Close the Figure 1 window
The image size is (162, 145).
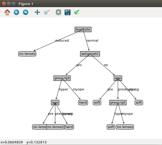pyautogui.click(x=4, y=4)
